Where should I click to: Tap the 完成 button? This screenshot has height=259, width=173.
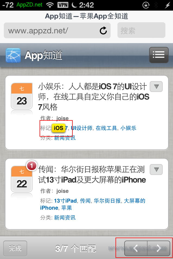click(x=15, y=248)
